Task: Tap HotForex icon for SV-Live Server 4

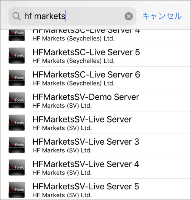Action: click(16, 167)
